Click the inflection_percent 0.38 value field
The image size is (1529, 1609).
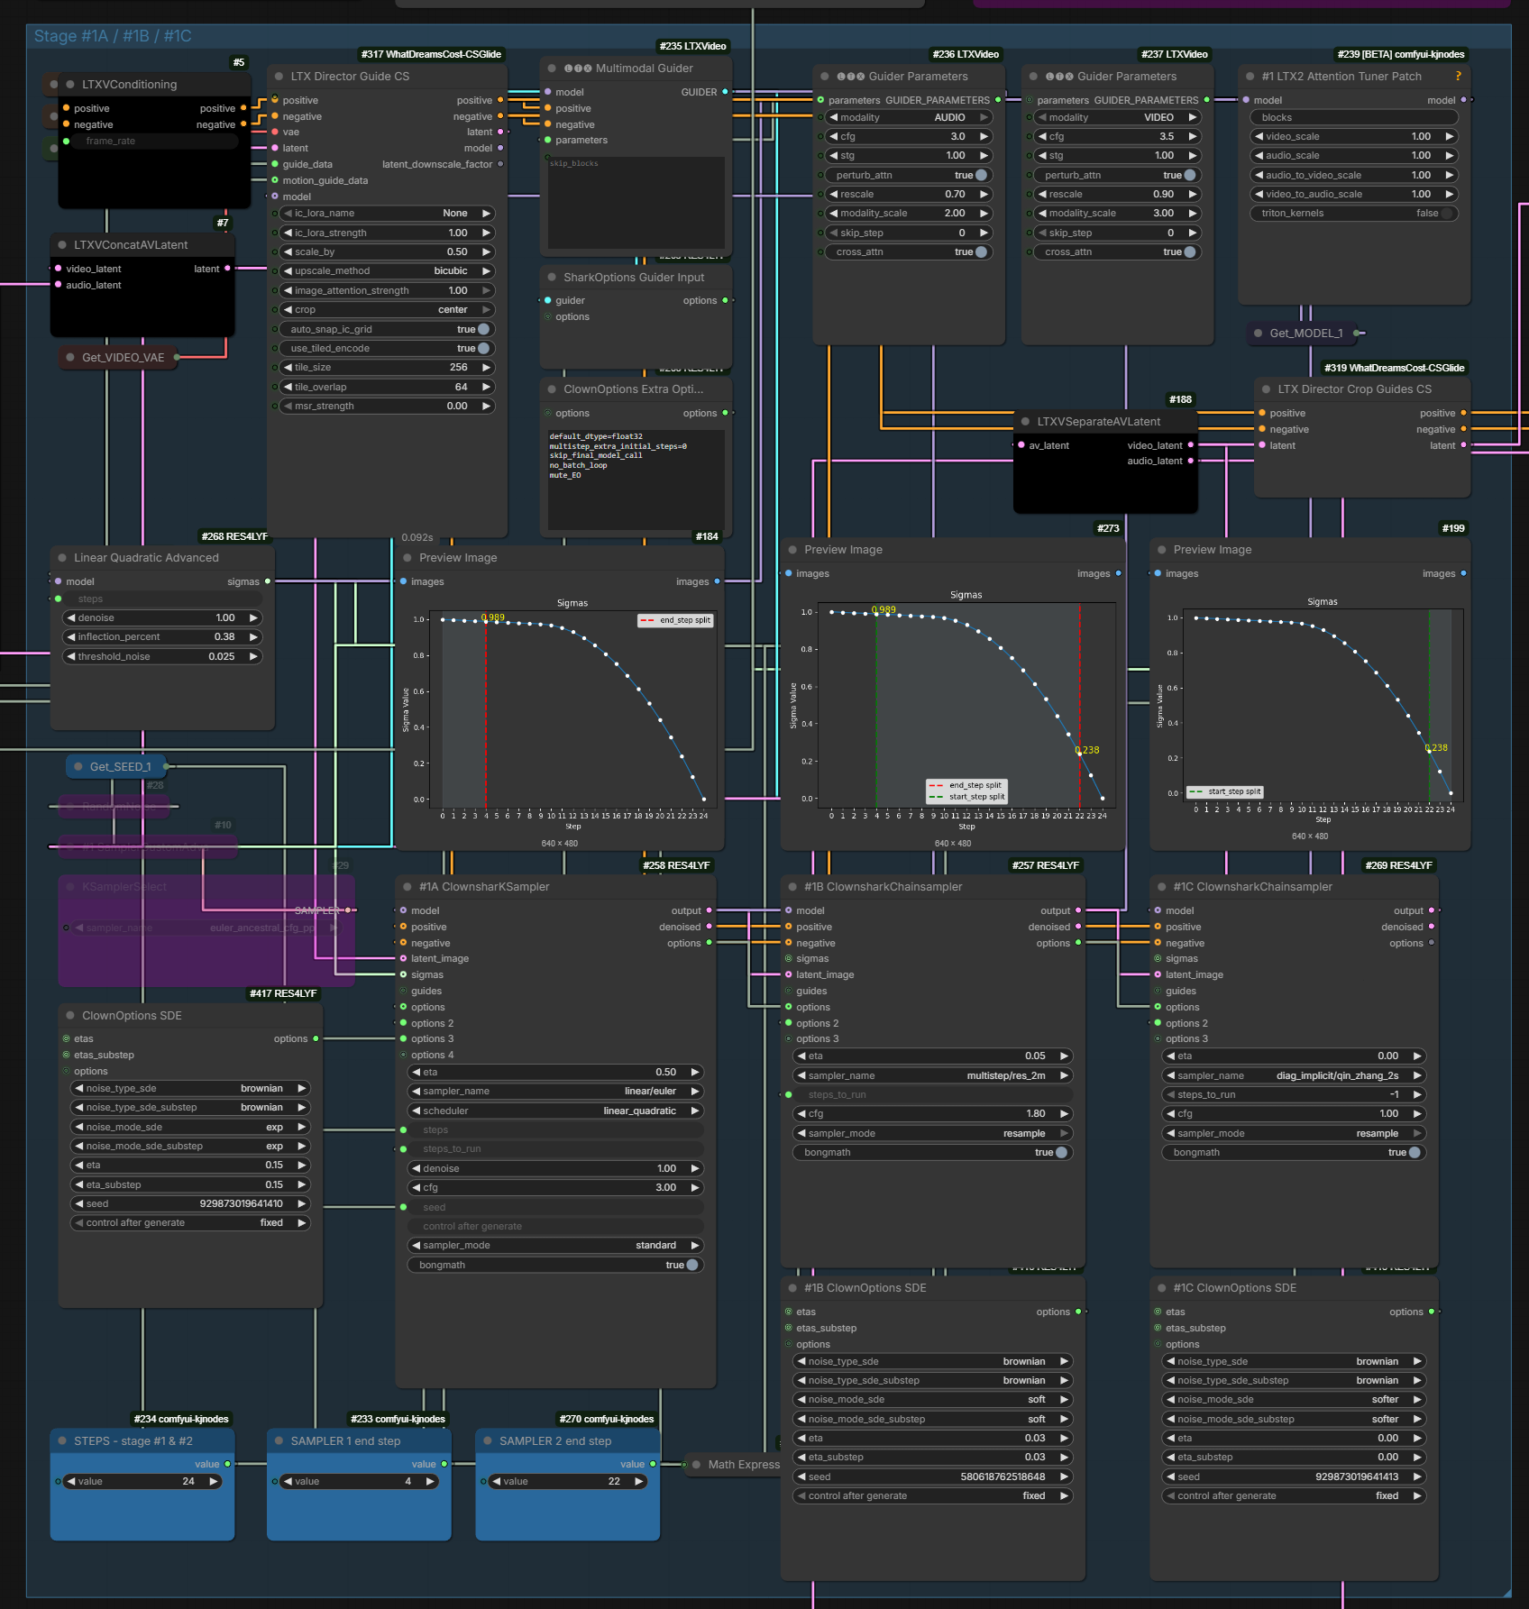162,637
